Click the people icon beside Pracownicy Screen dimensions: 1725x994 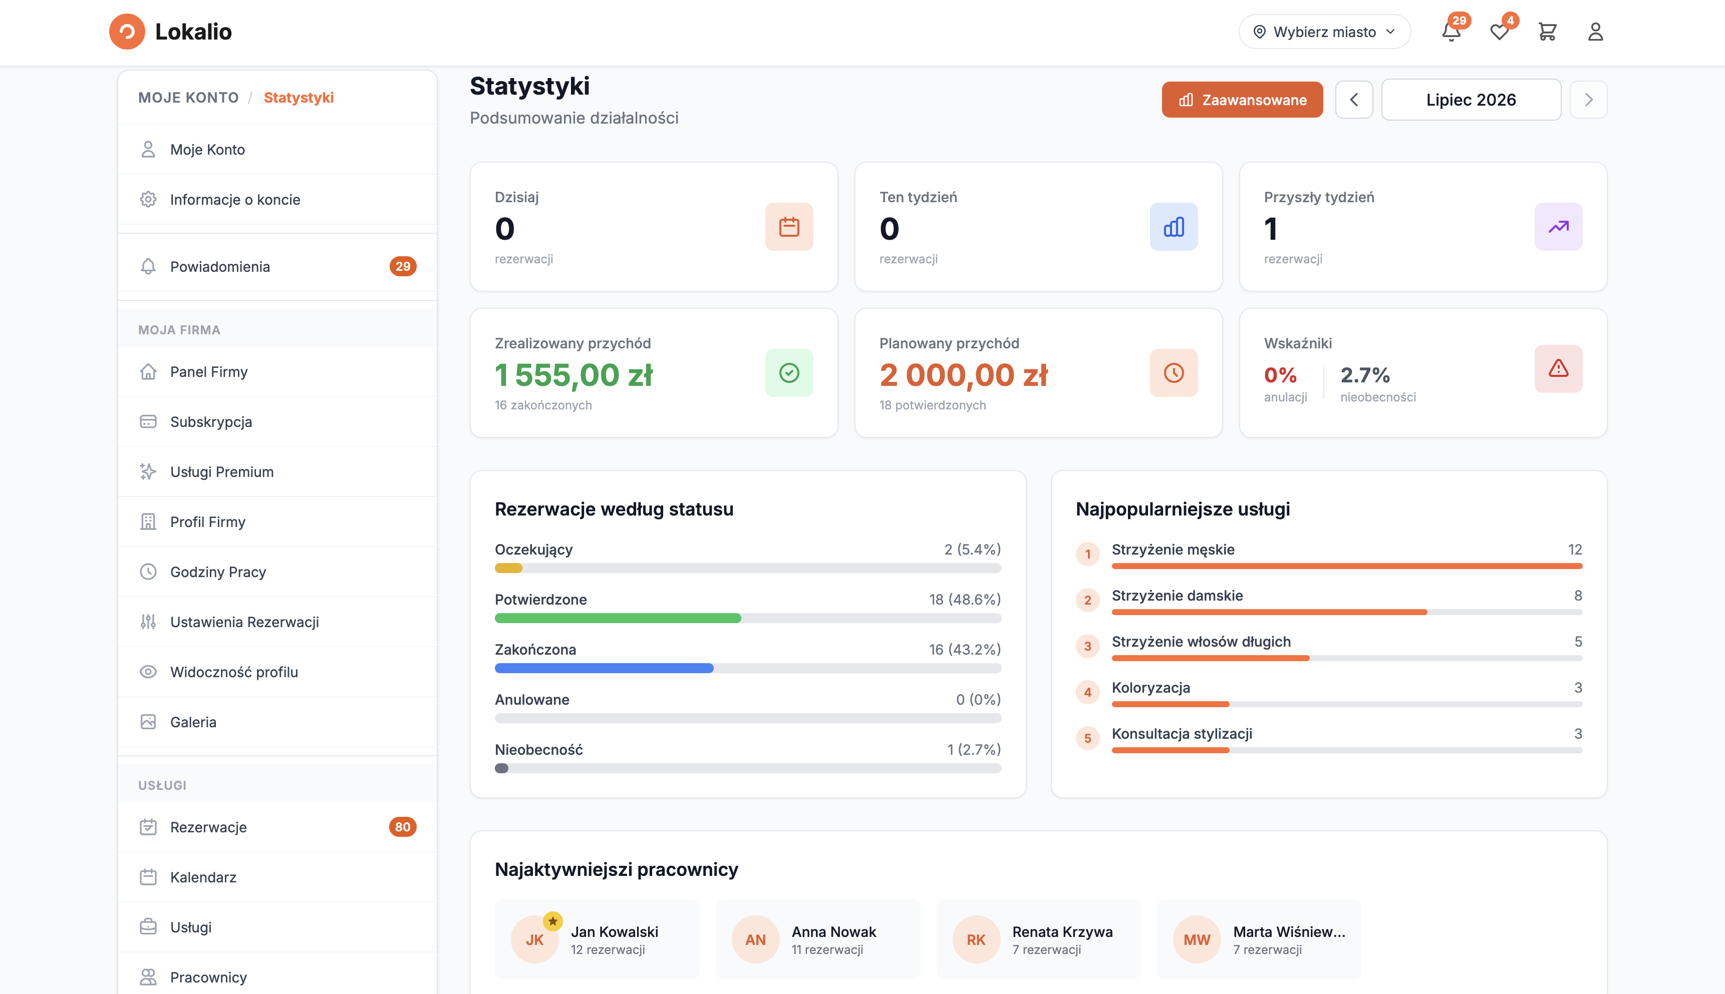[148, 977]
